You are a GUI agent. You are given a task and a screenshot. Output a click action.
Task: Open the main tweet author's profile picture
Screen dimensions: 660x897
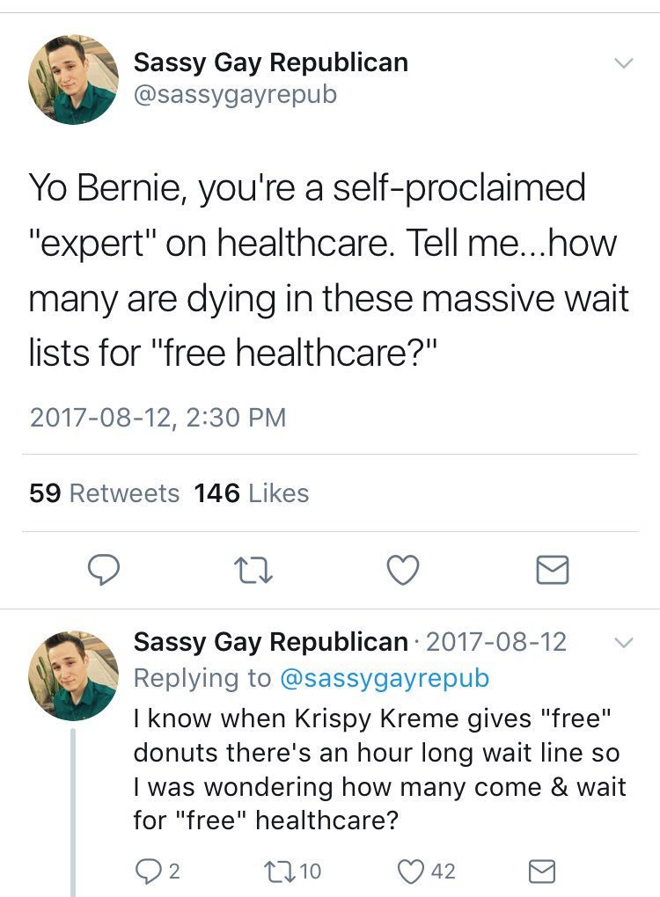coord(74,79)
